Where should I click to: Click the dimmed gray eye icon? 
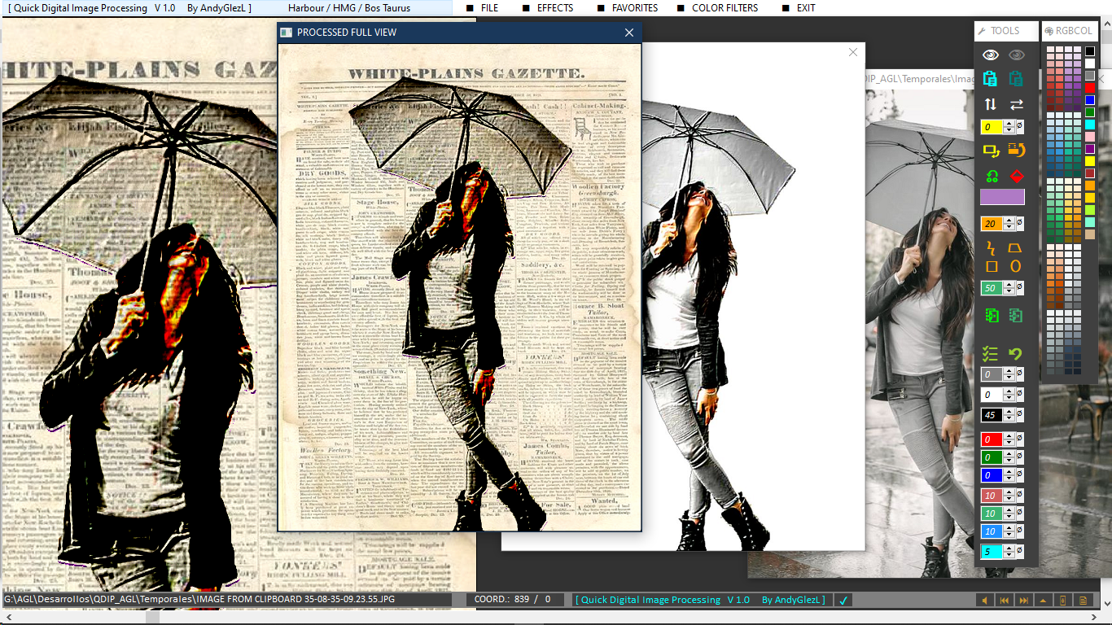point(1017,55)
